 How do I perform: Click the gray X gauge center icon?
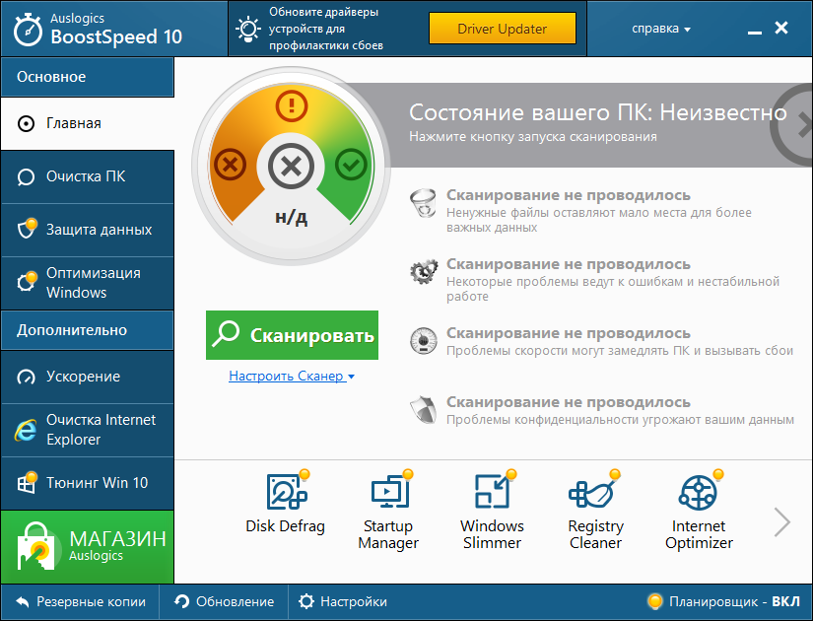click(x=291, y=167)
